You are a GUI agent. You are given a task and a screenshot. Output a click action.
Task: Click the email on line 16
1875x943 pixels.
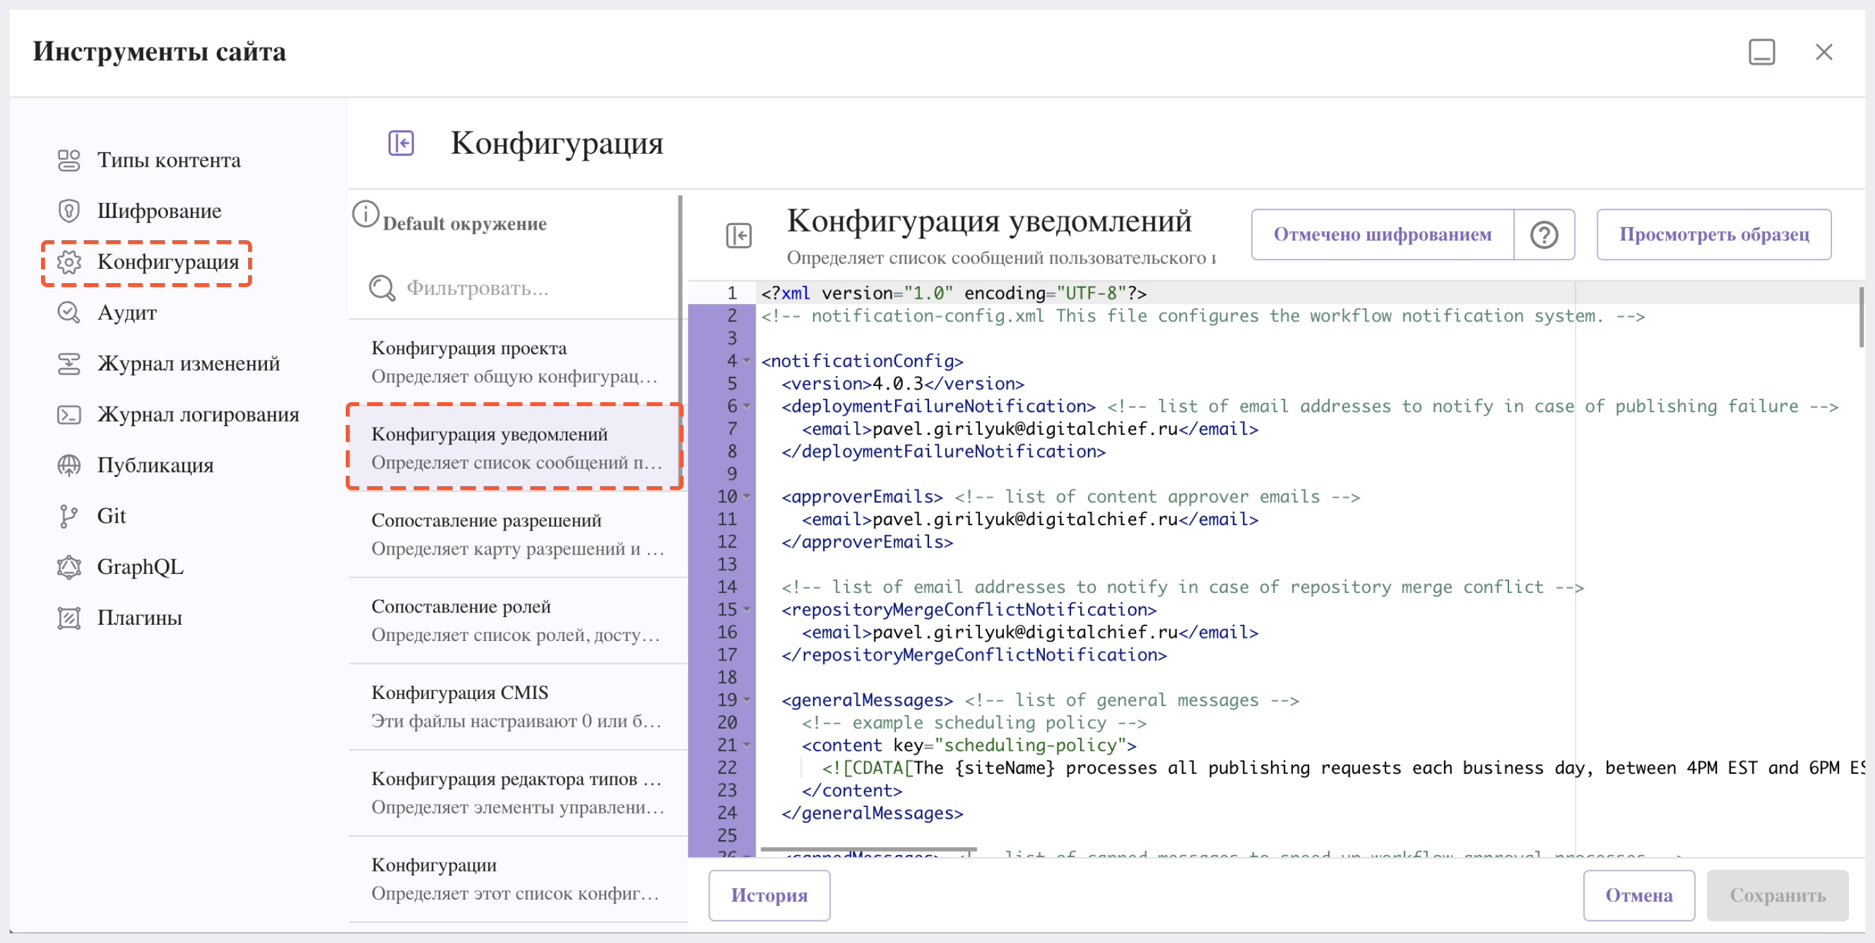(1025, 633)
